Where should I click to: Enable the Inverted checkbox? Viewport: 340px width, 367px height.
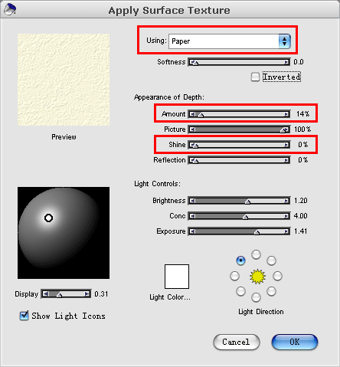[x=255, y=77]
